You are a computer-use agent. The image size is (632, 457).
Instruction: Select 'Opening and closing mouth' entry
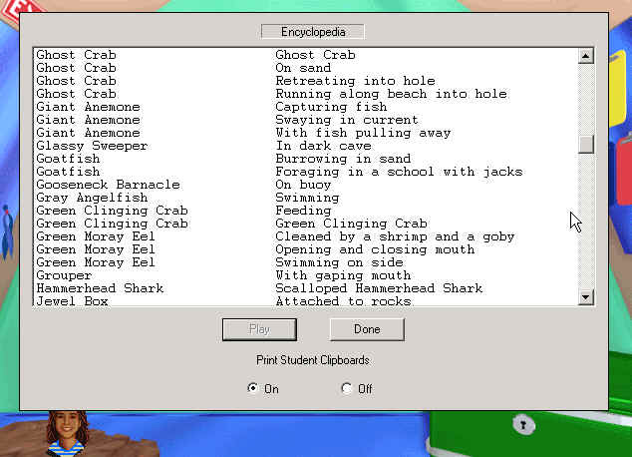coord(305,249)
